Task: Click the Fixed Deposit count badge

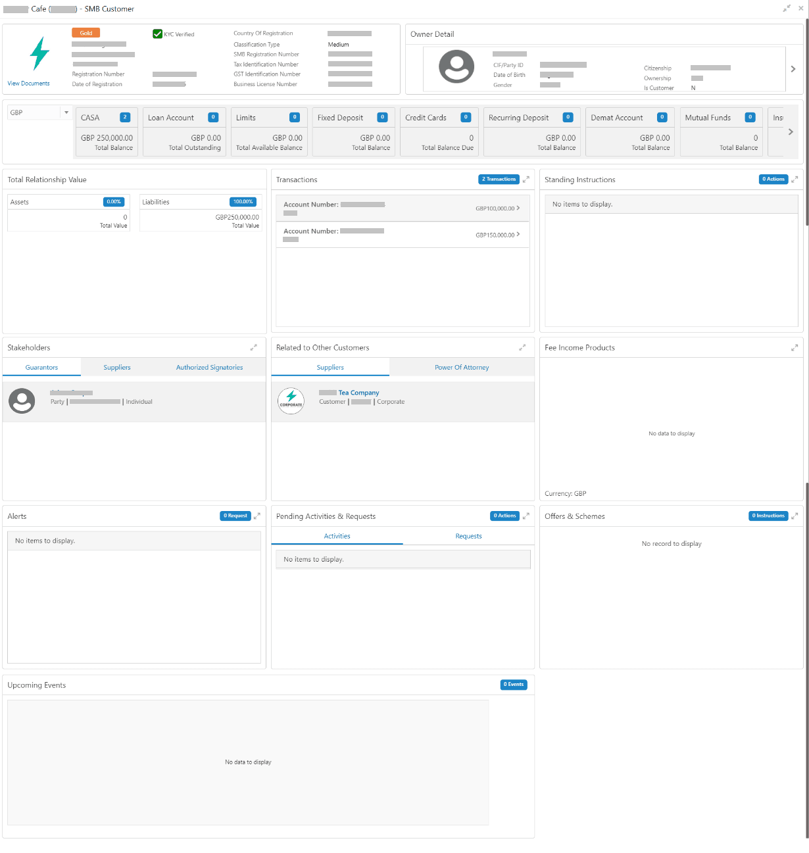Action: coord(382,117)
